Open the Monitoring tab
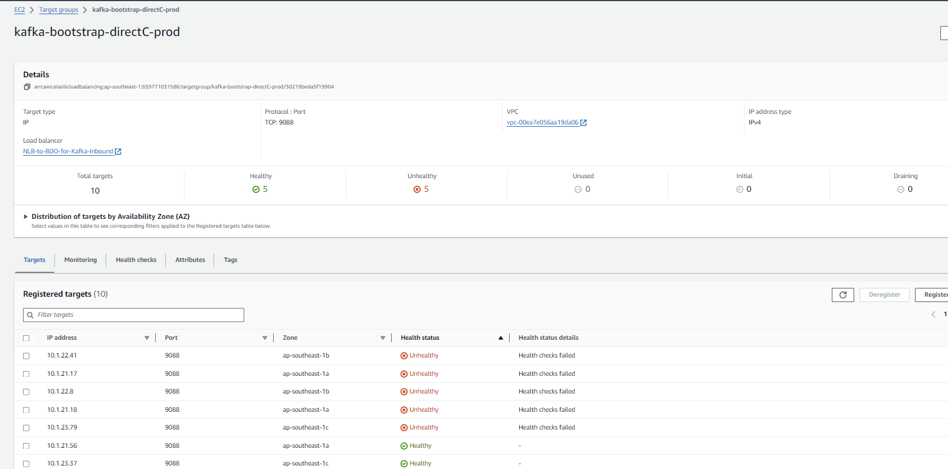Screen dimensions: 948x469 80,260
